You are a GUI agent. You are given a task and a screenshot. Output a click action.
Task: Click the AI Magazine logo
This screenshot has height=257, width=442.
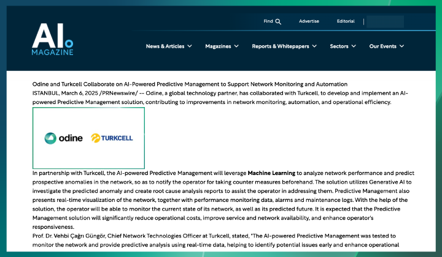coord(53,39)
